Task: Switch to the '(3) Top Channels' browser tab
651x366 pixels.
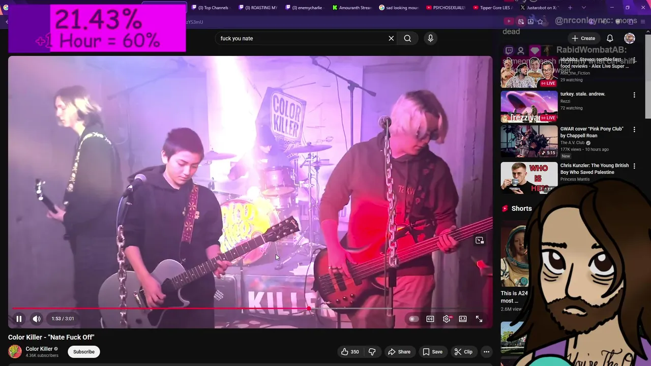Action: click(211, 8)
